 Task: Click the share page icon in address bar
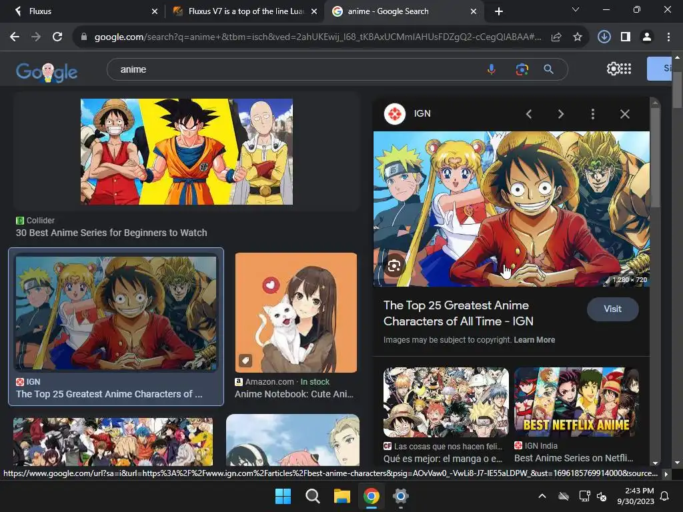point(556,37)
